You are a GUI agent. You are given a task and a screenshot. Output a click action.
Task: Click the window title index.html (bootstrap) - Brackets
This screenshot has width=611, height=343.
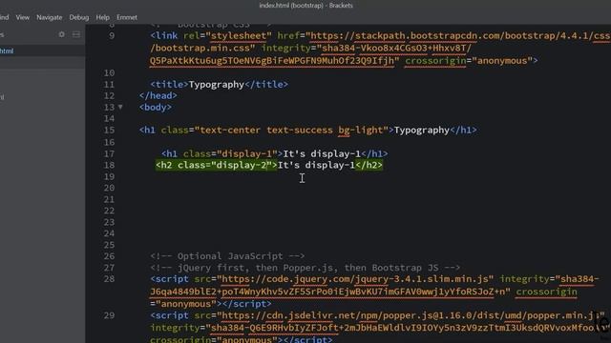pos(305,6)
